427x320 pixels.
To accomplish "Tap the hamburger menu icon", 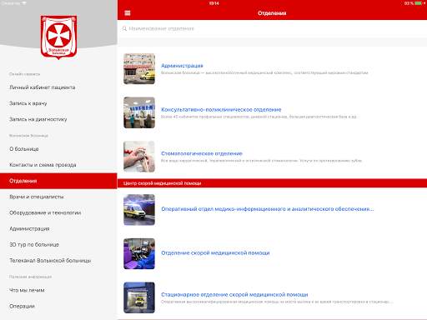I will click(128, 13).
